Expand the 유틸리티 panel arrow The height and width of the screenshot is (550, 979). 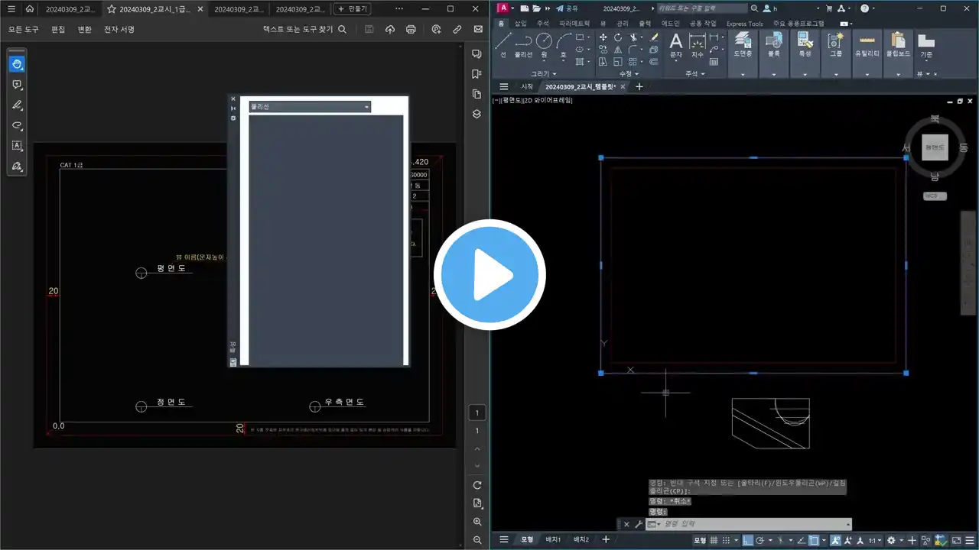867,74
